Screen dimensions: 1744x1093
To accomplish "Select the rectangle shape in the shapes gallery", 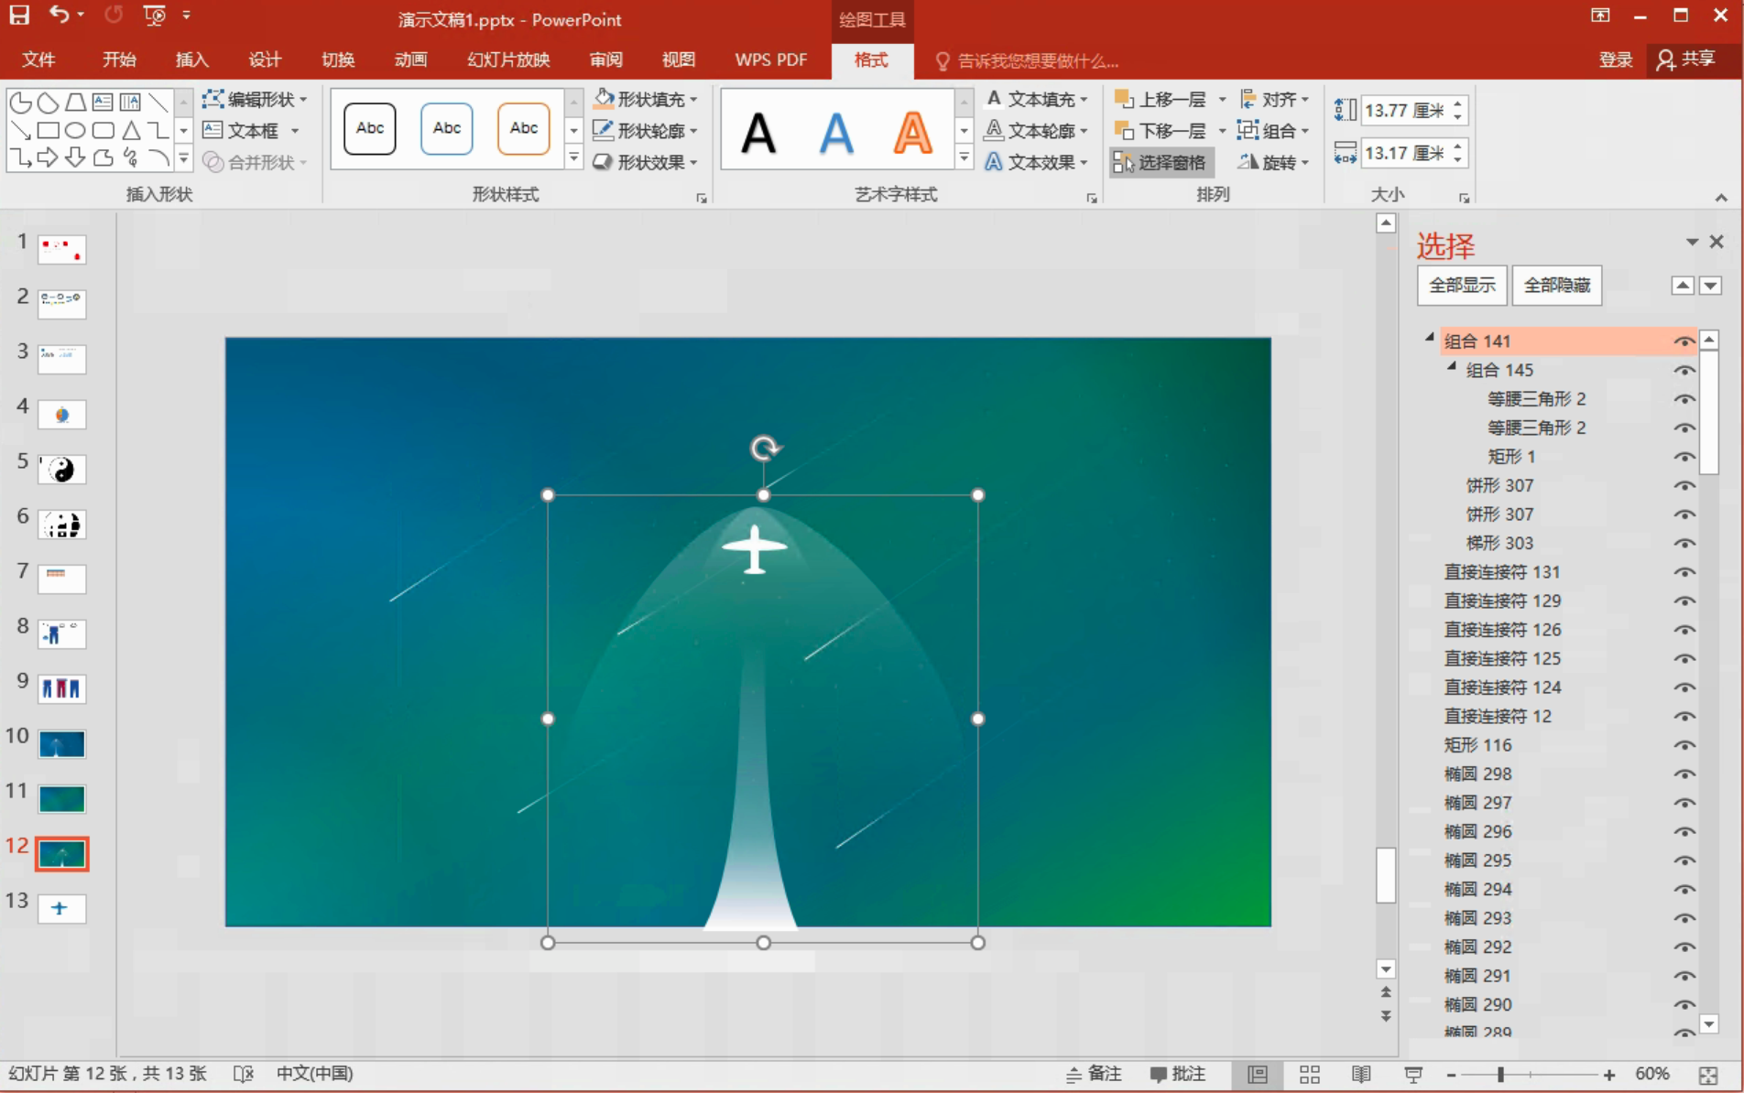I will (x=49, y=130).
